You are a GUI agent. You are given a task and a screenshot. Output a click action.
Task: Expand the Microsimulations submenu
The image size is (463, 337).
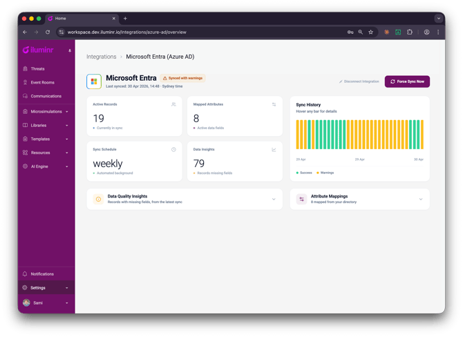click(67, 112)
